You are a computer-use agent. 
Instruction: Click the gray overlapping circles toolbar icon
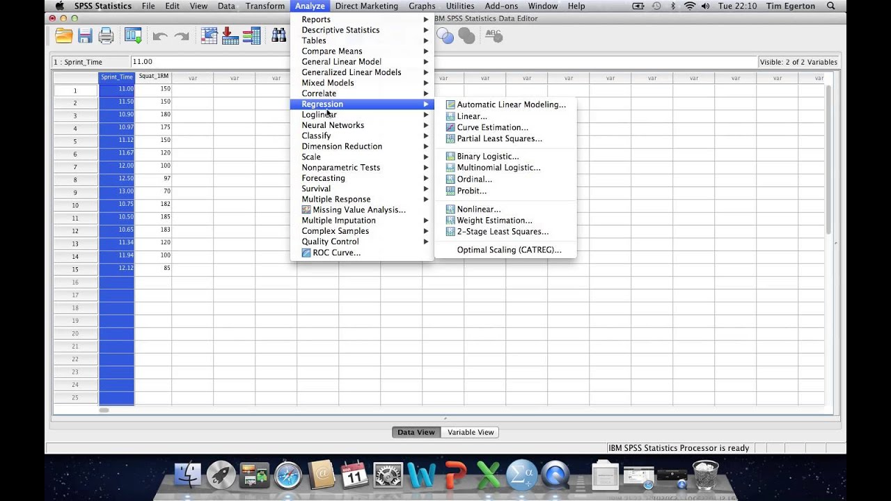point(466,36)
